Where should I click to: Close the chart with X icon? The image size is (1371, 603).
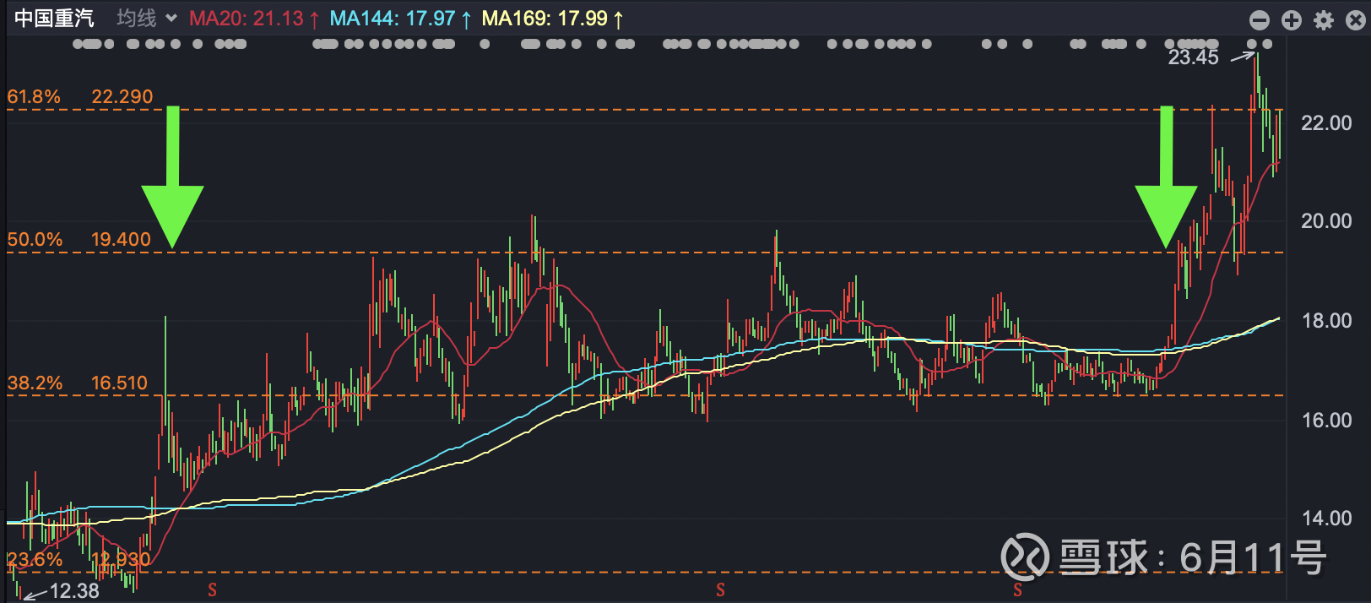(x=1356, y=20)
